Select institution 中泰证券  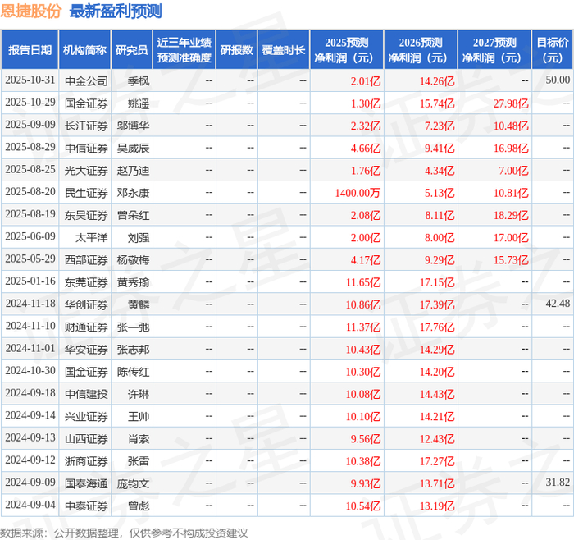(x=86, y=506)
